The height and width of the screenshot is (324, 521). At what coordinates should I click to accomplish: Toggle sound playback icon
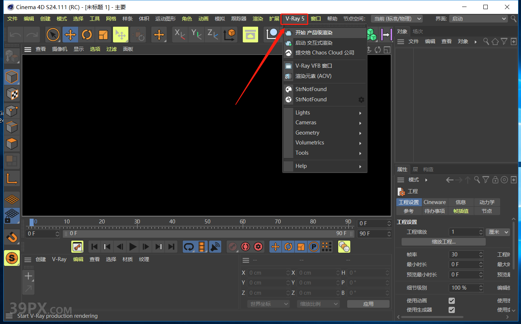(x=215, y=247)
